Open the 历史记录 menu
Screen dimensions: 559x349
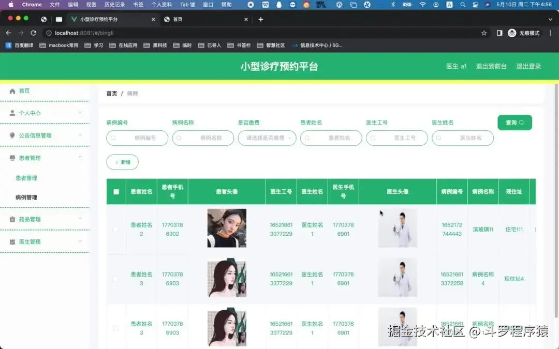pos(114,5)
